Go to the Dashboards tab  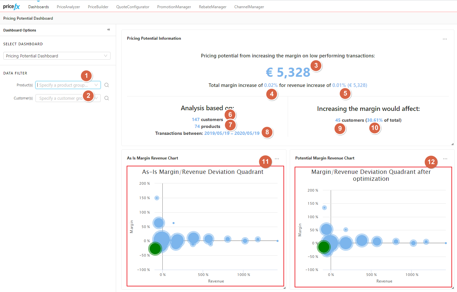click(38, 7)
